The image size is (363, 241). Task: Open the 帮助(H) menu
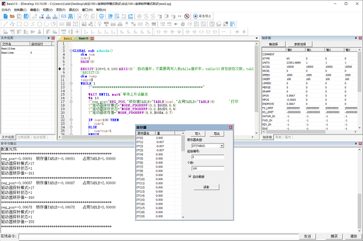[101, 10]
